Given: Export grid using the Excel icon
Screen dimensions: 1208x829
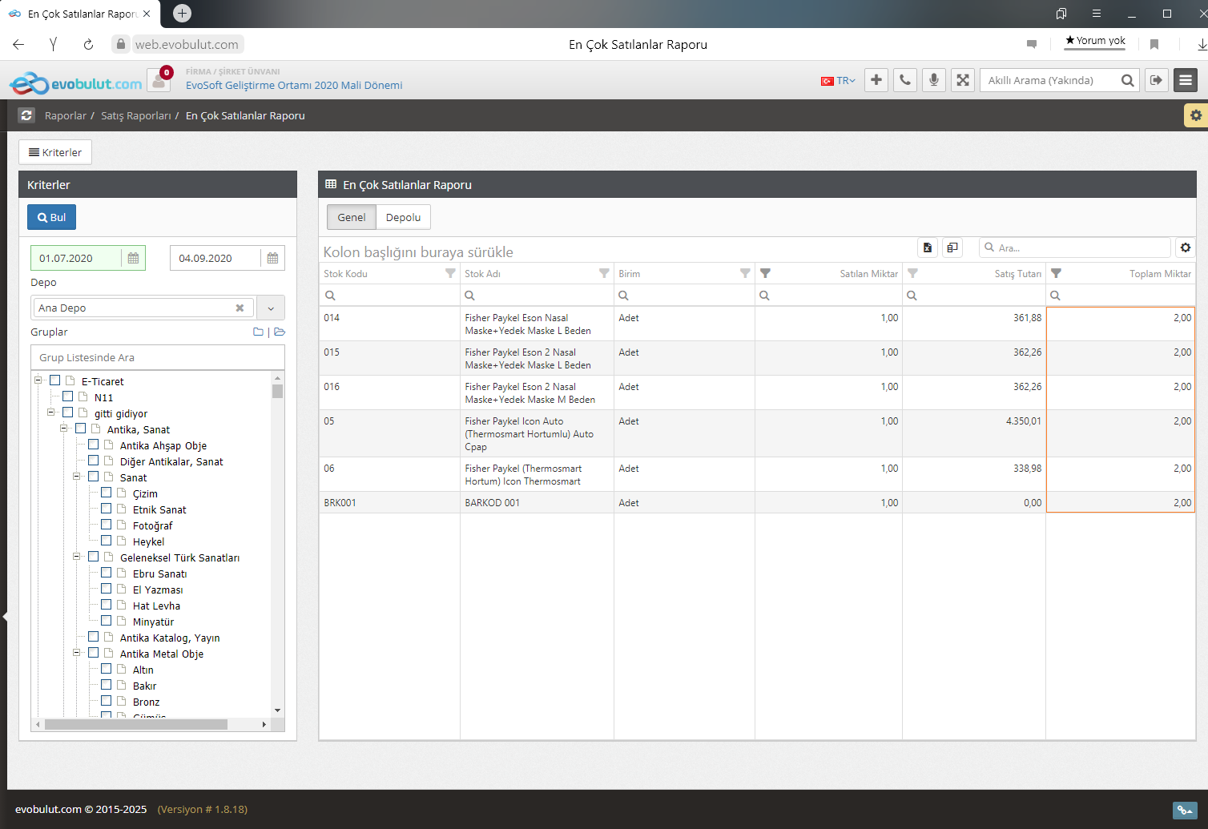Looking at the screenshot, I should pyautogui.click(x=928, y=248).
